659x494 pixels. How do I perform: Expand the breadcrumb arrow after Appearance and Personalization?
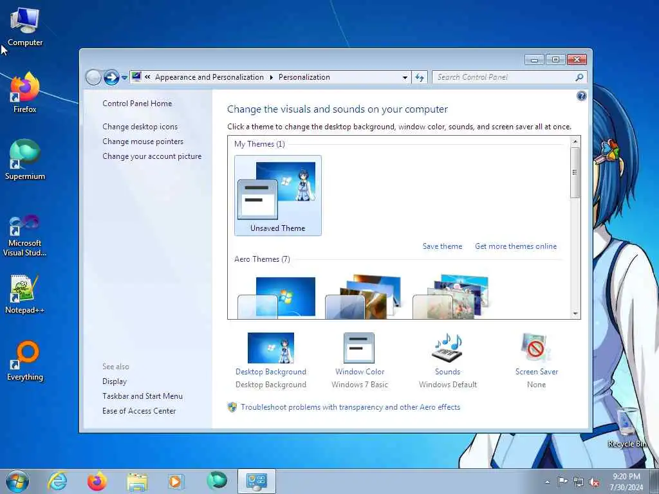(x=271, y=77)
